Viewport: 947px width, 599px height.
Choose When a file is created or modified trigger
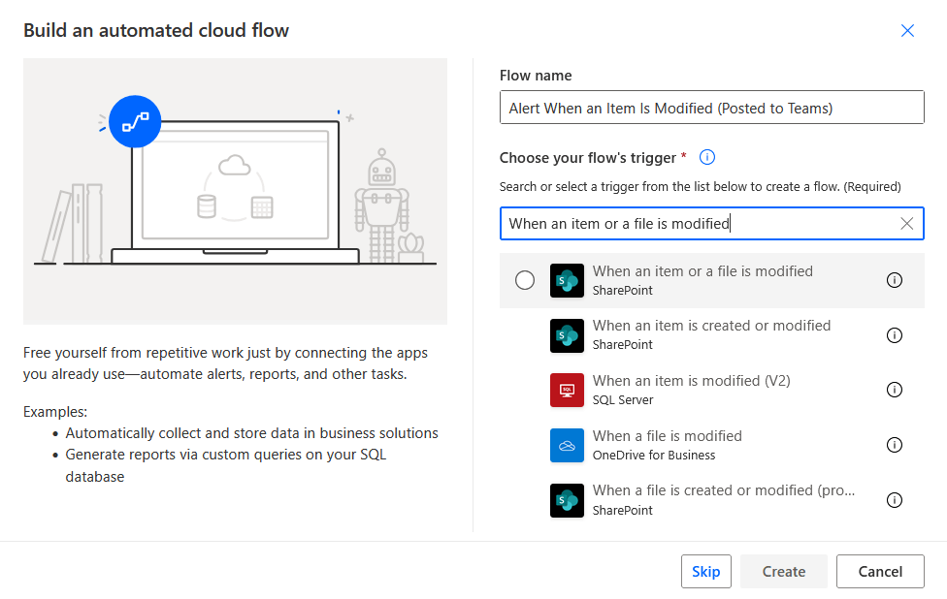point(724,490)
